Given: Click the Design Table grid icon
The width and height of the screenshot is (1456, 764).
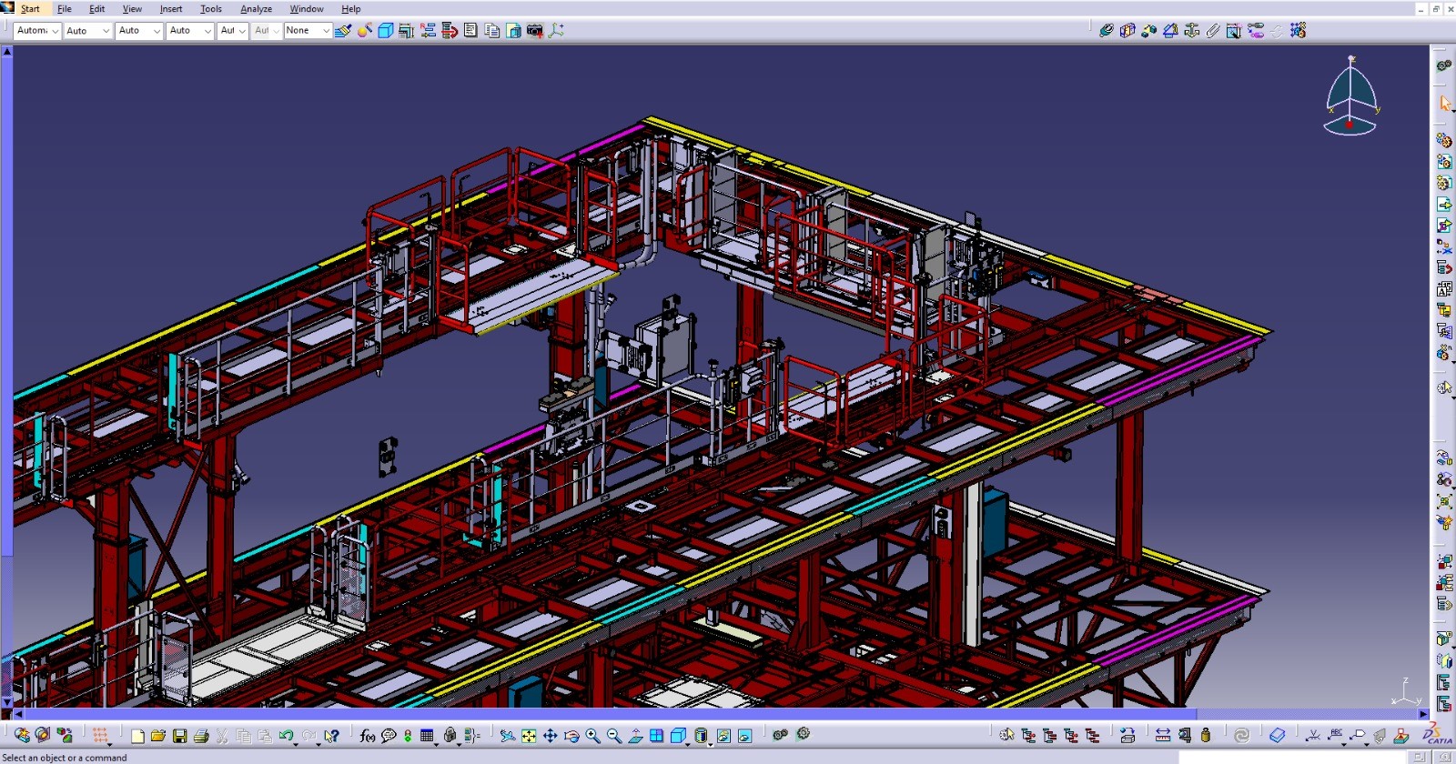Looking at the screenshot, I should pos(428,736).
